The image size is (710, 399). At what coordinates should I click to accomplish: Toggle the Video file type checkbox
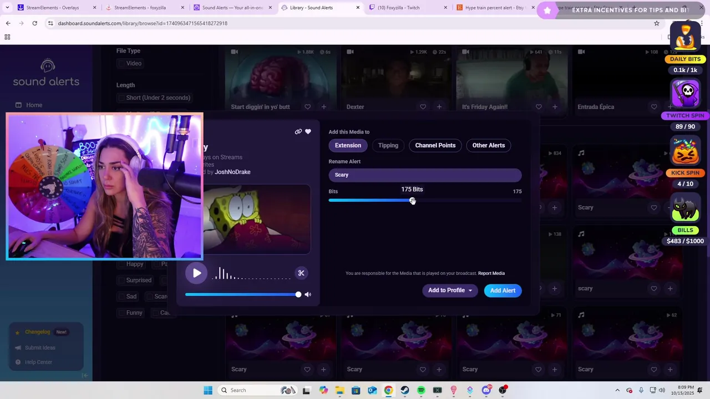[x=121, y=63]
